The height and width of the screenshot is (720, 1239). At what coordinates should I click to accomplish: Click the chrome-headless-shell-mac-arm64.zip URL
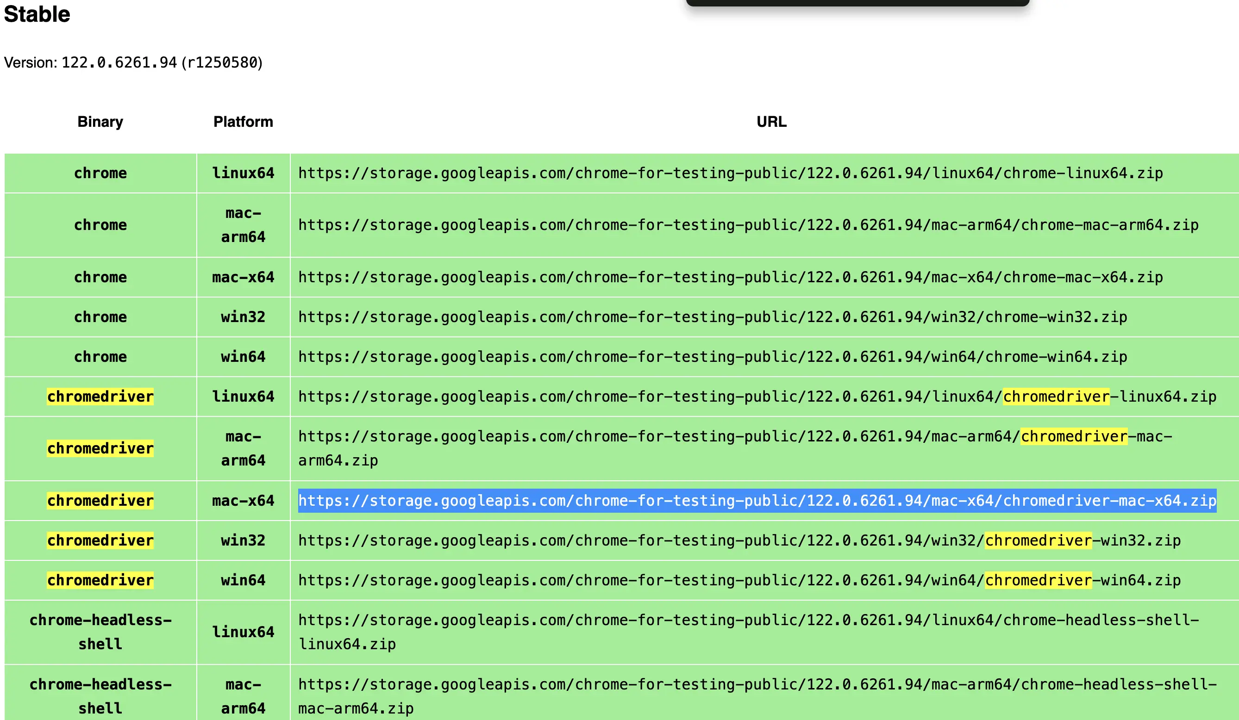pyautogui.click(x=757, y=696)
